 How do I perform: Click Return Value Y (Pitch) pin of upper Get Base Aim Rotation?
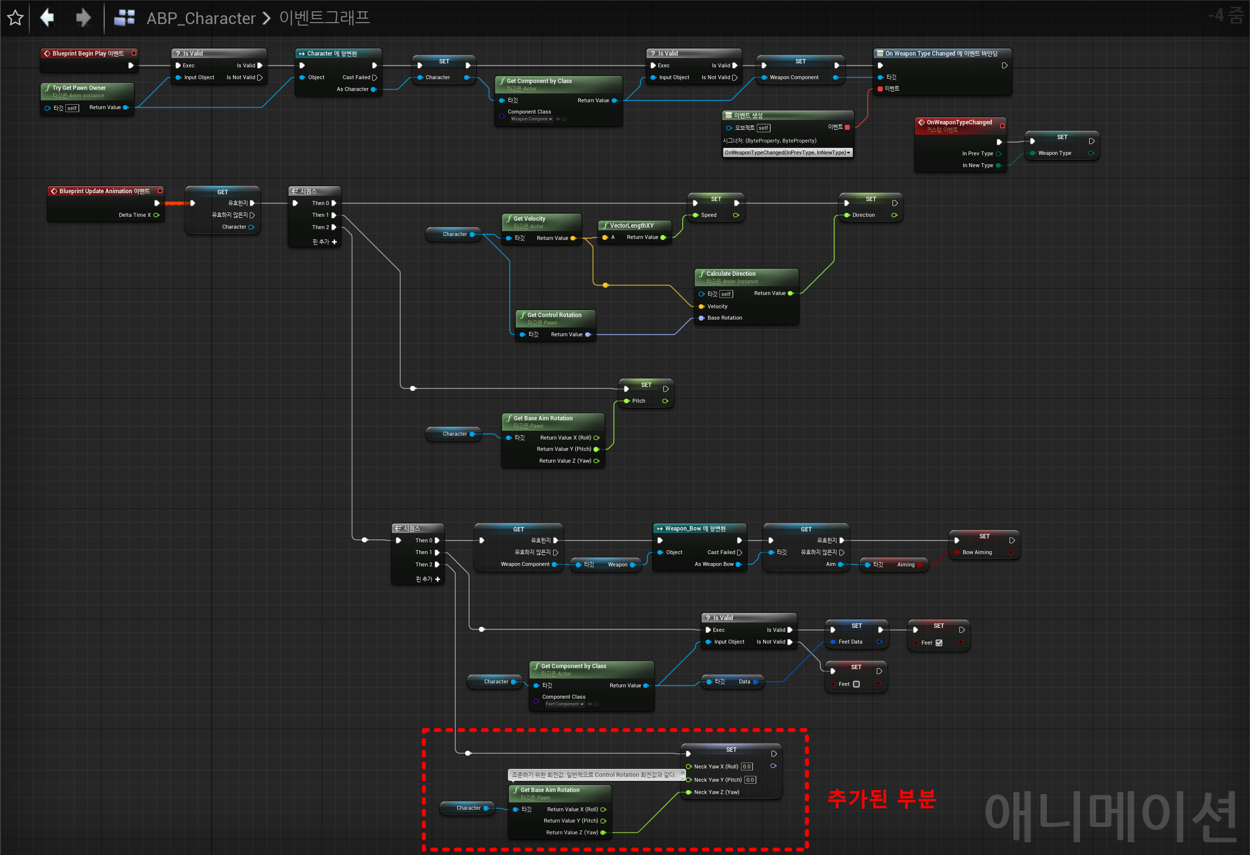(x=596, y=449)
